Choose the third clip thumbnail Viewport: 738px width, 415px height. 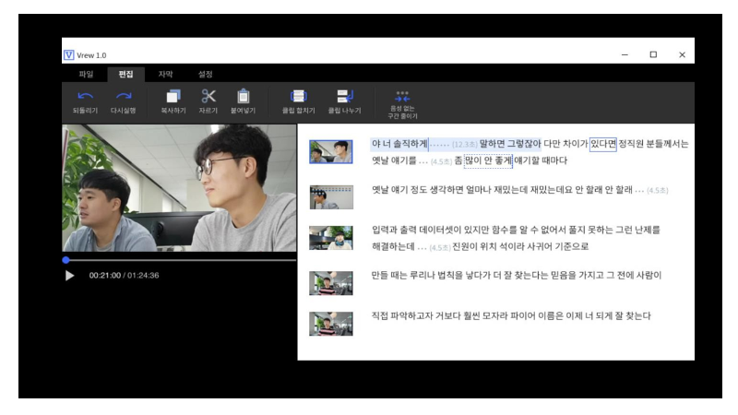pos(330,238)
